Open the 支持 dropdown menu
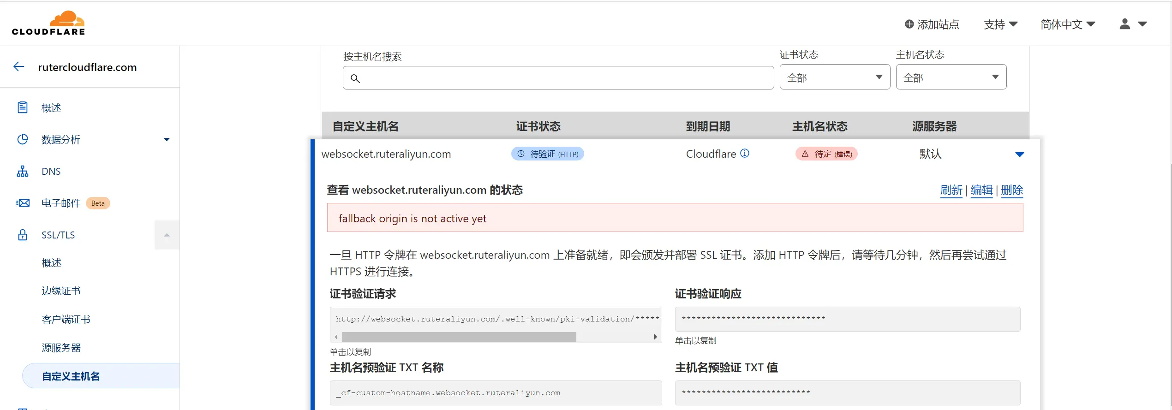The image size is (1172, 410). (x=1000, y=24)
